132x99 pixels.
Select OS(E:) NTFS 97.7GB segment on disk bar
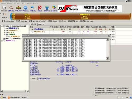(27, 16)
